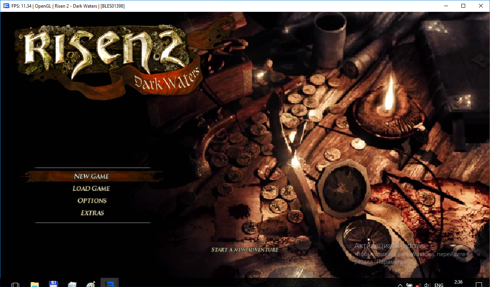Viewport: 490px width, 287px height.
Task: Show hidden system tray icons
Action: (400, 285)
